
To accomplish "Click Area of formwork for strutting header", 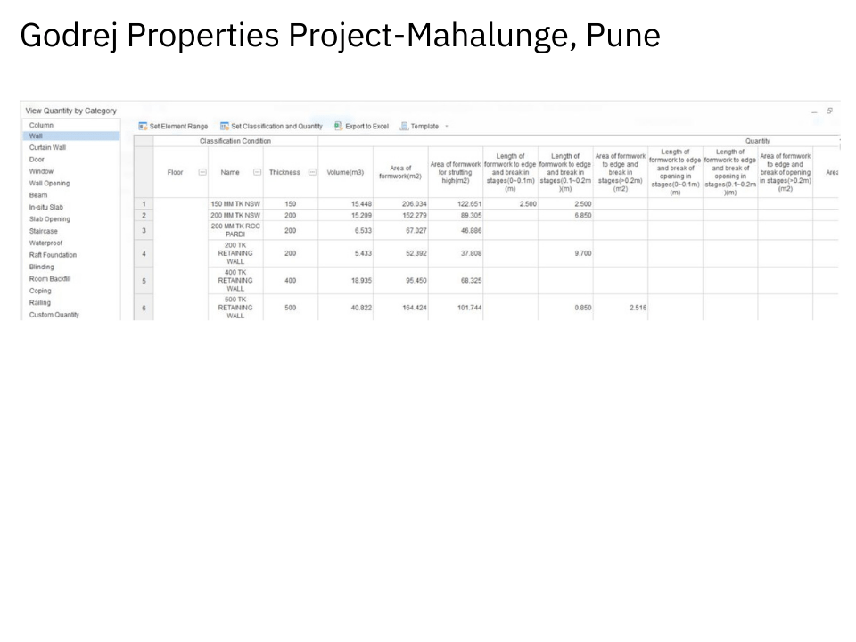I will pyautogui.click(x=456, y=172).
